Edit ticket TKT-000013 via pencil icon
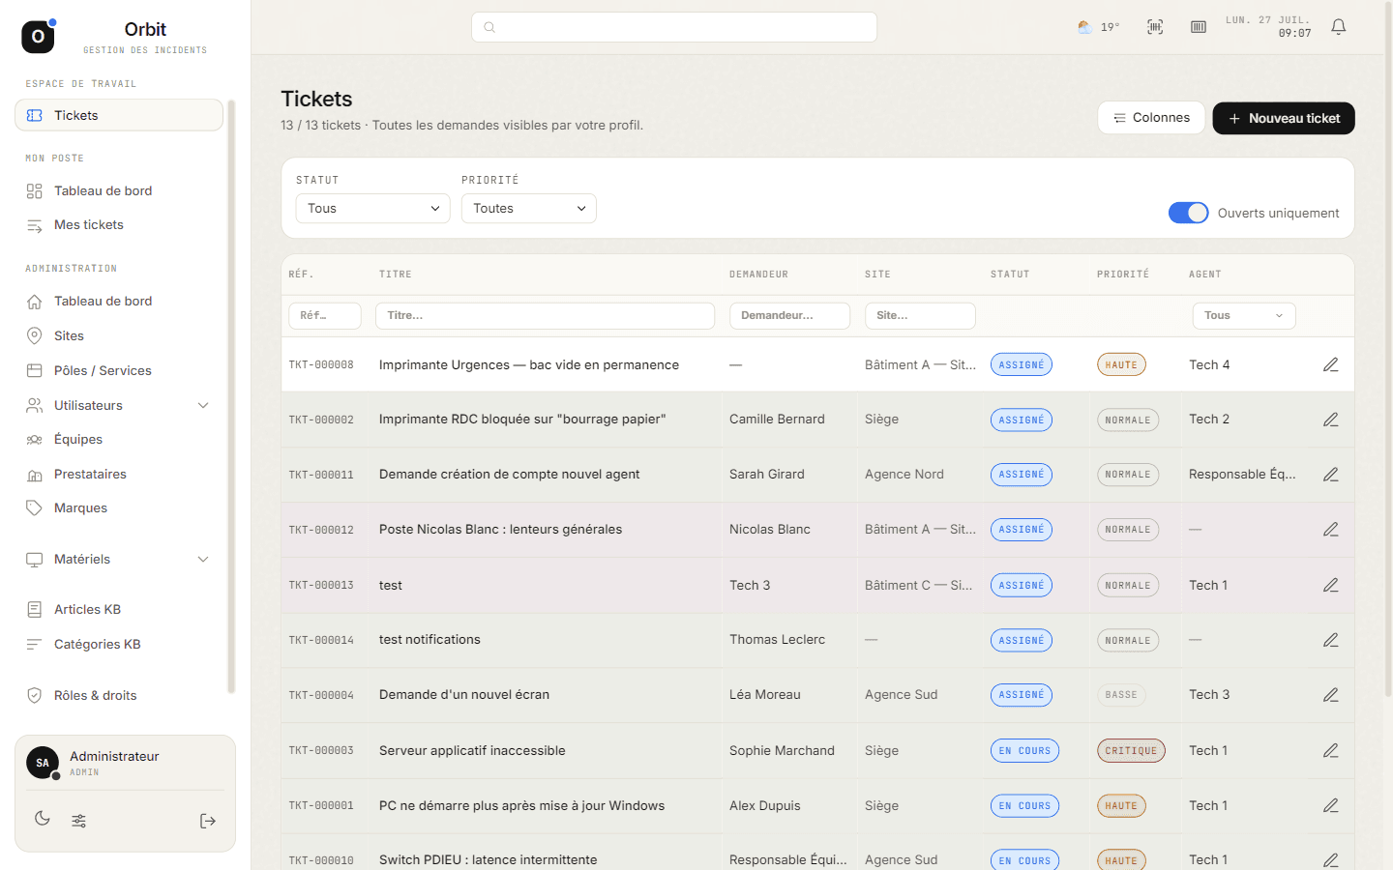Viewport: 1393px width, 870px height. (1331, 585)
